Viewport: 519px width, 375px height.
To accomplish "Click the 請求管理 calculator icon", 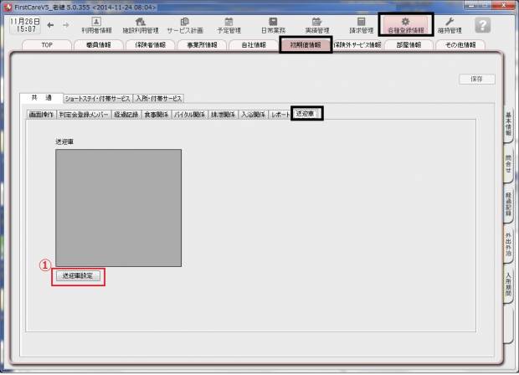I will (362, 24).
